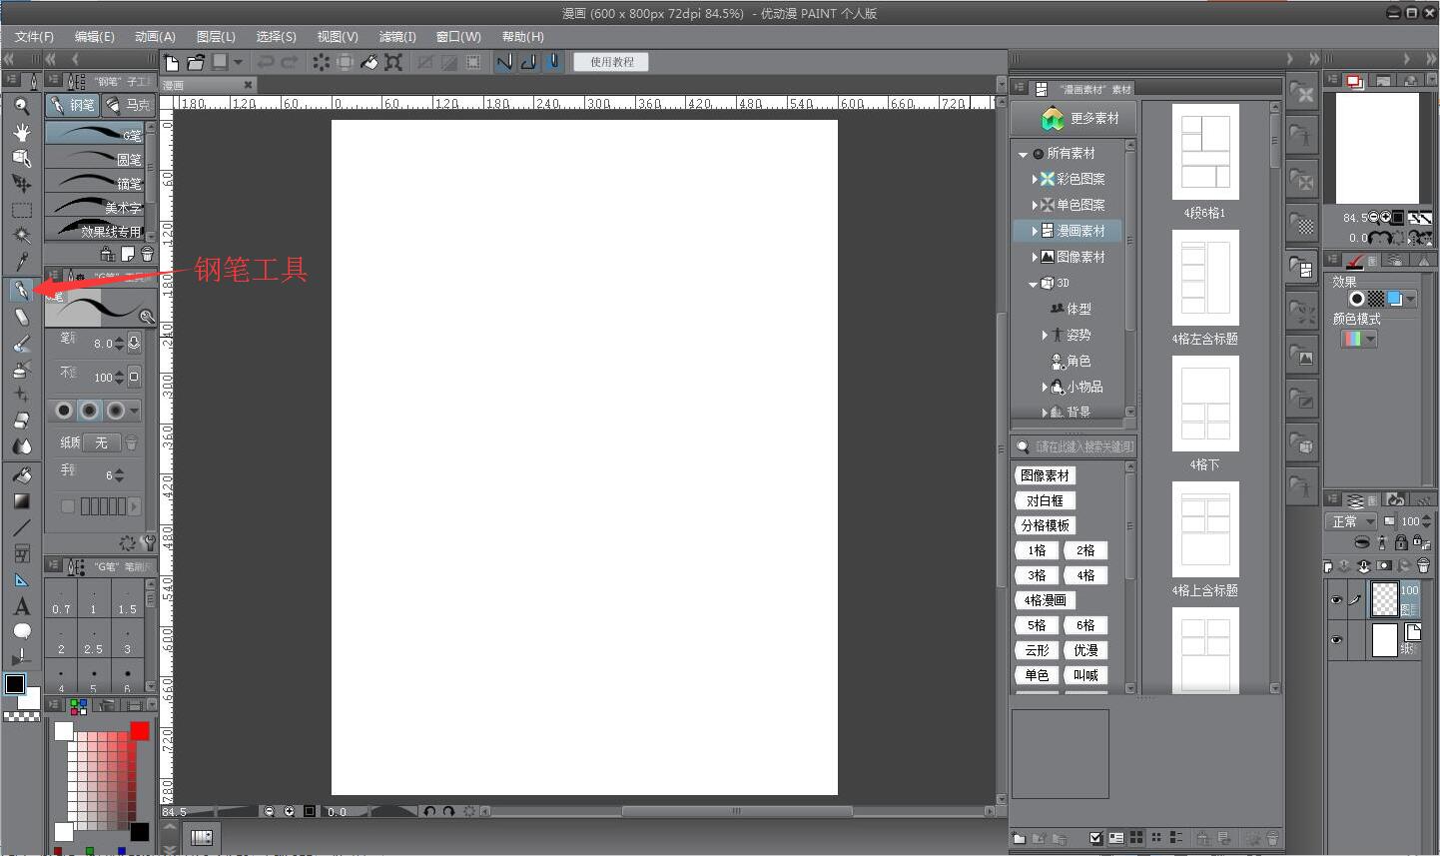Select the paint bucket fill tool

(21, 475)
